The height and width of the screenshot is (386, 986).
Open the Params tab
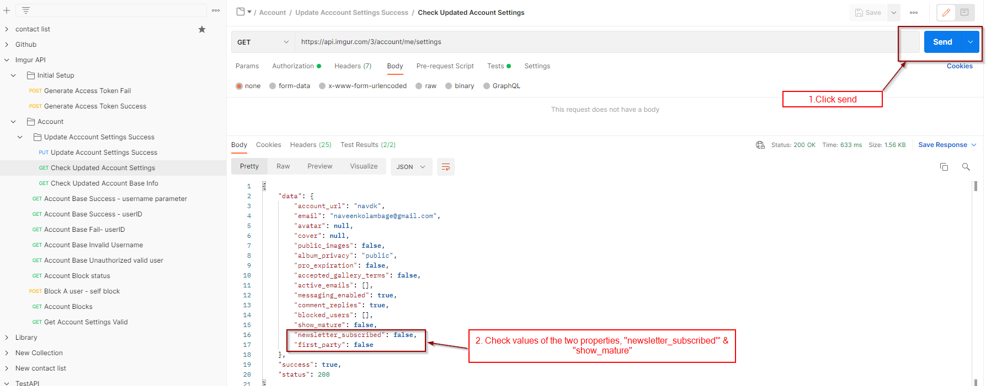(247, 66)
